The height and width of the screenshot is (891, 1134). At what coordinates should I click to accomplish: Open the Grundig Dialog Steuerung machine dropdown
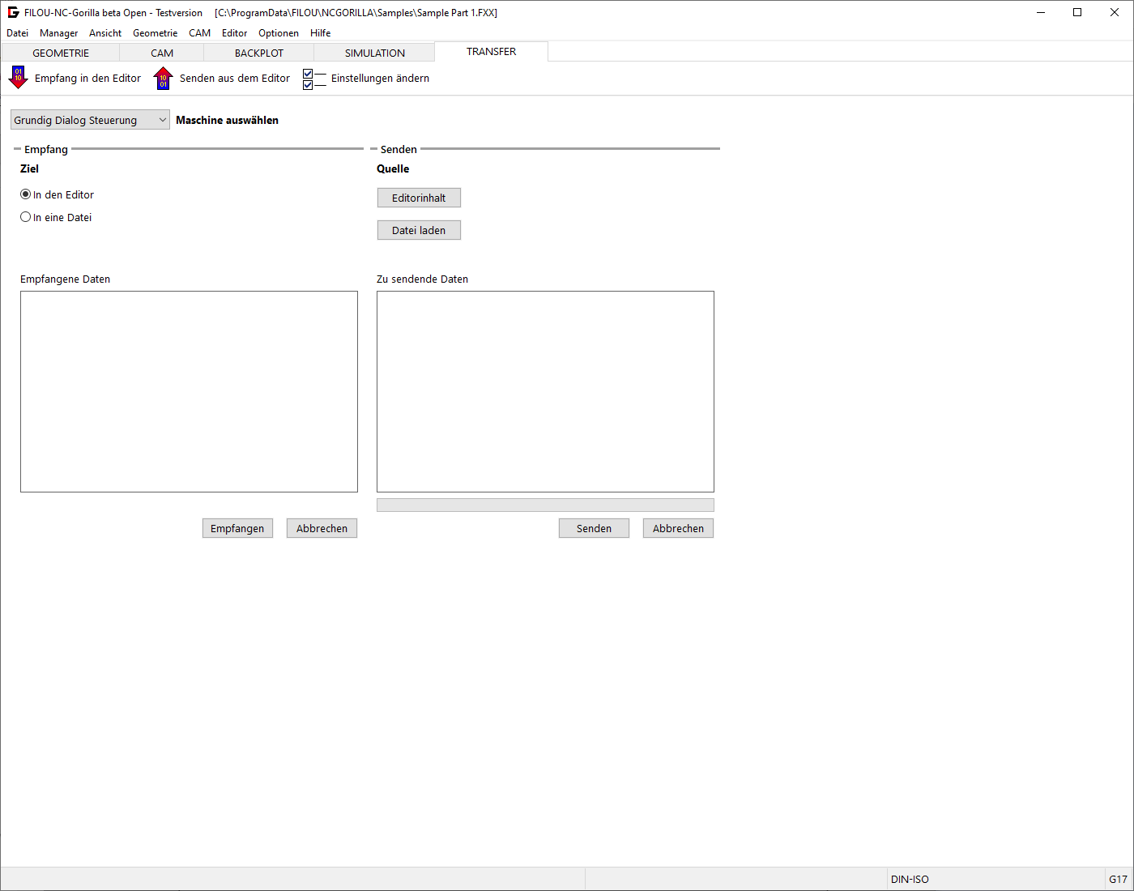90,120
